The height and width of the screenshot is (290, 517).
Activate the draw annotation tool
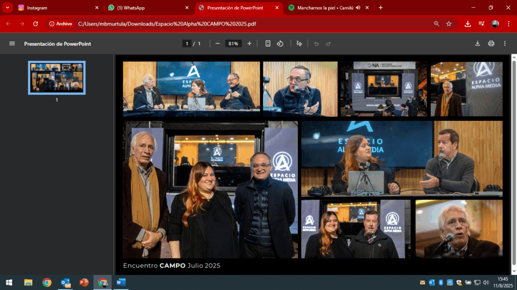(299, 44)
